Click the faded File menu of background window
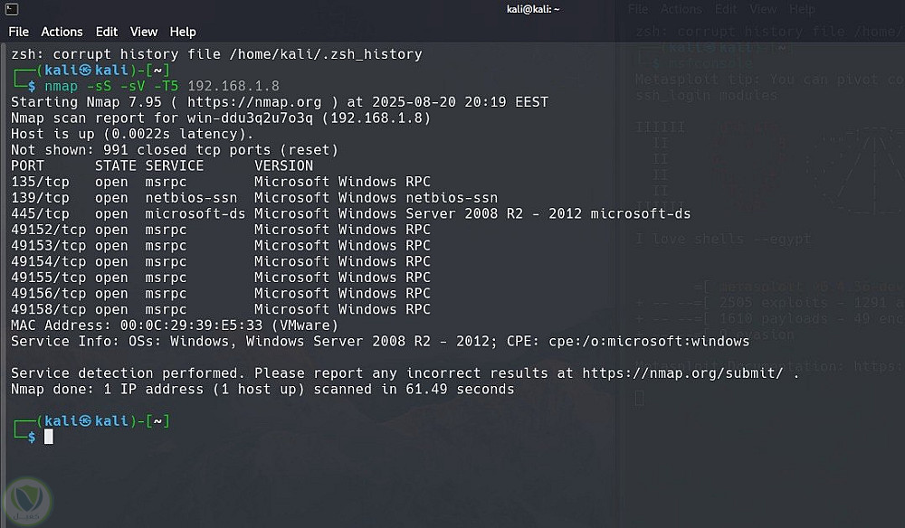The width and height of the screenshot is (905, 528). pyautogui.click(x=639, y=9)
